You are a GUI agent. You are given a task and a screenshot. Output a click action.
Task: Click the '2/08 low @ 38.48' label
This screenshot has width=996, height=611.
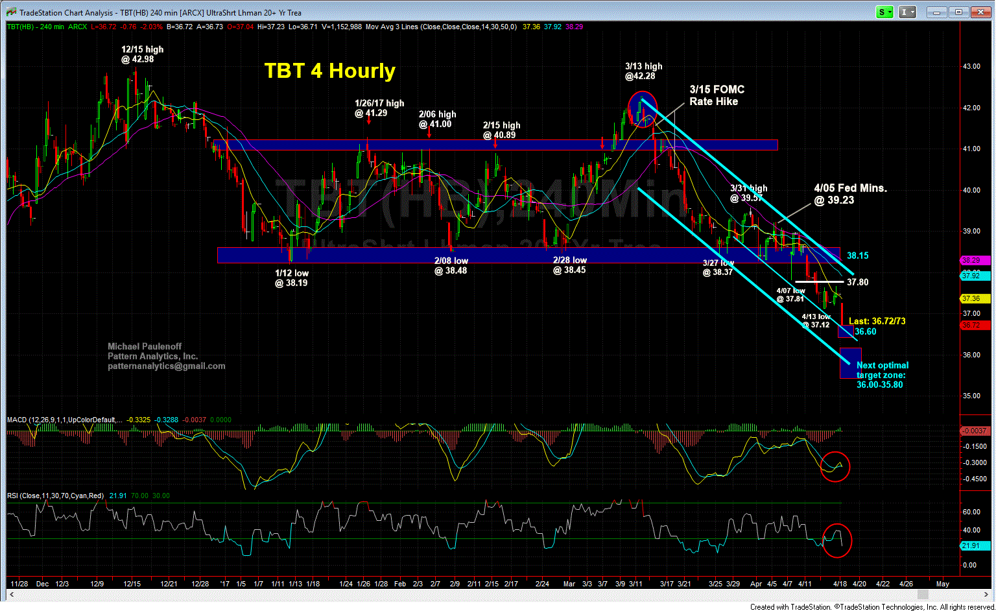pos(451,266)
